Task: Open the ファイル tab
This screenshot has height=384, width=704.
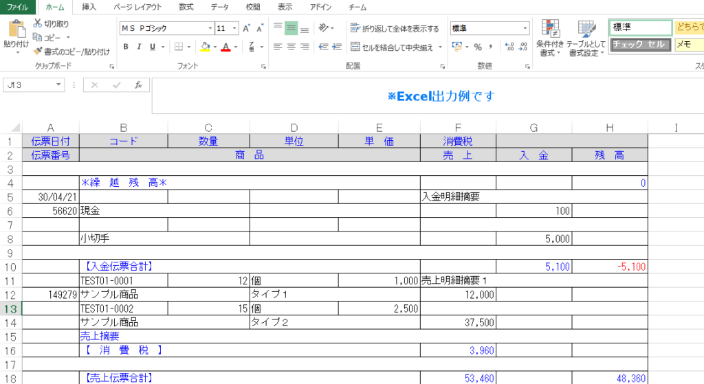Action: 17,7
